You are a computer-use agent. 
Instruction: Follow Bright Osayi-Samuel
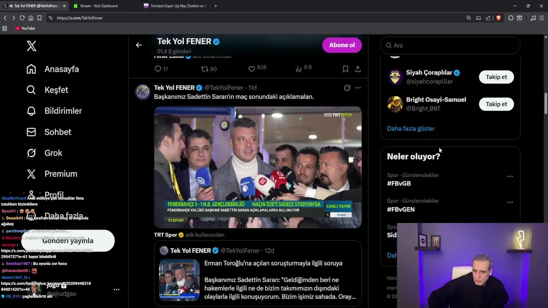point(496,104)
